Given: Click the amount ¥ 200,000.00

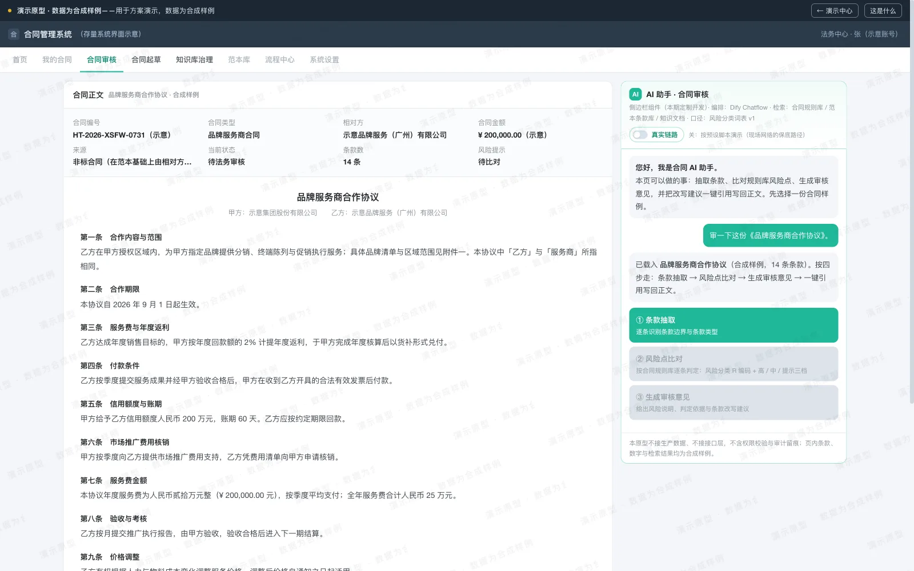Looking at the screenshot, I should pyautogui.click(x=512, y=135).
